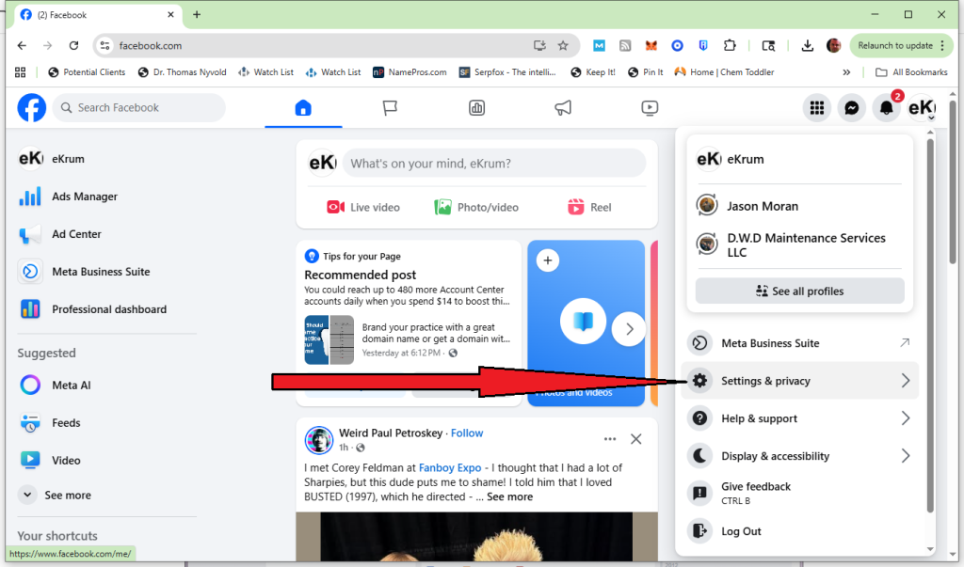This screenshot has width=964, height=567.
Task: Open the notifications bell icon
Action: coord(886,108)
